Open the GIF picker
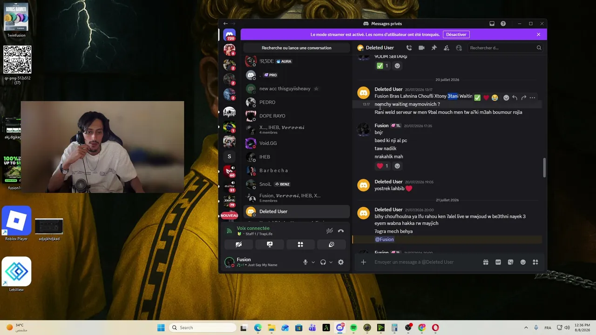The height and width of the screenshot is (335, 596). 498,262
